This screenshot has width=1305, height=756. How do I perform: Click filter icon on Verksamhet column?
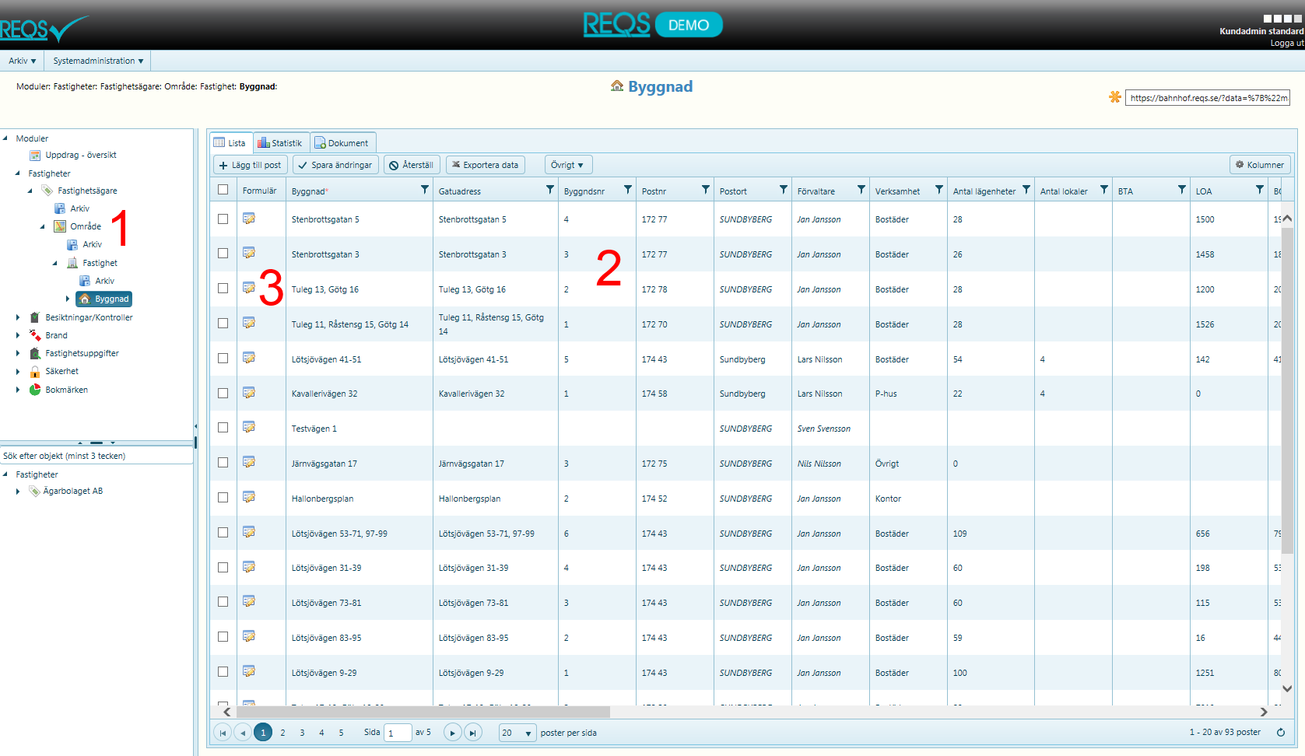pyautogui.click(x=939, y=190)
